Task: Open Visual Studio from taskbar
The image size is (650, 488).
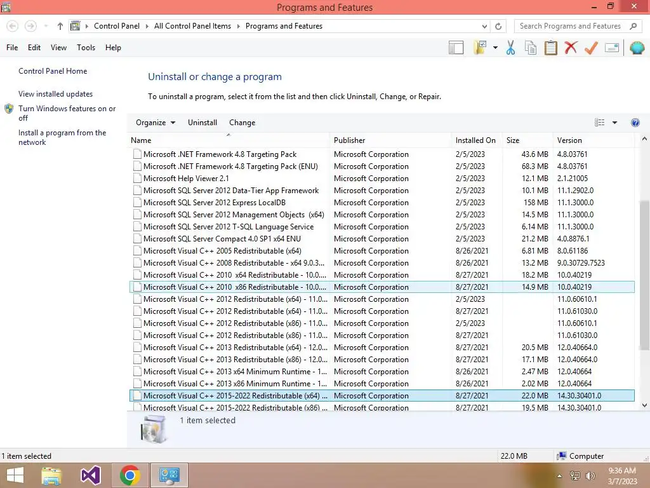Action: coord(90,475)
